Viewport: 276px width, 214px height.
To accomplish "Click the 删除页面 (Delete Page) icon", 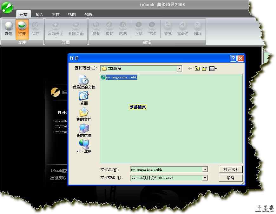I will coord(76,28).
